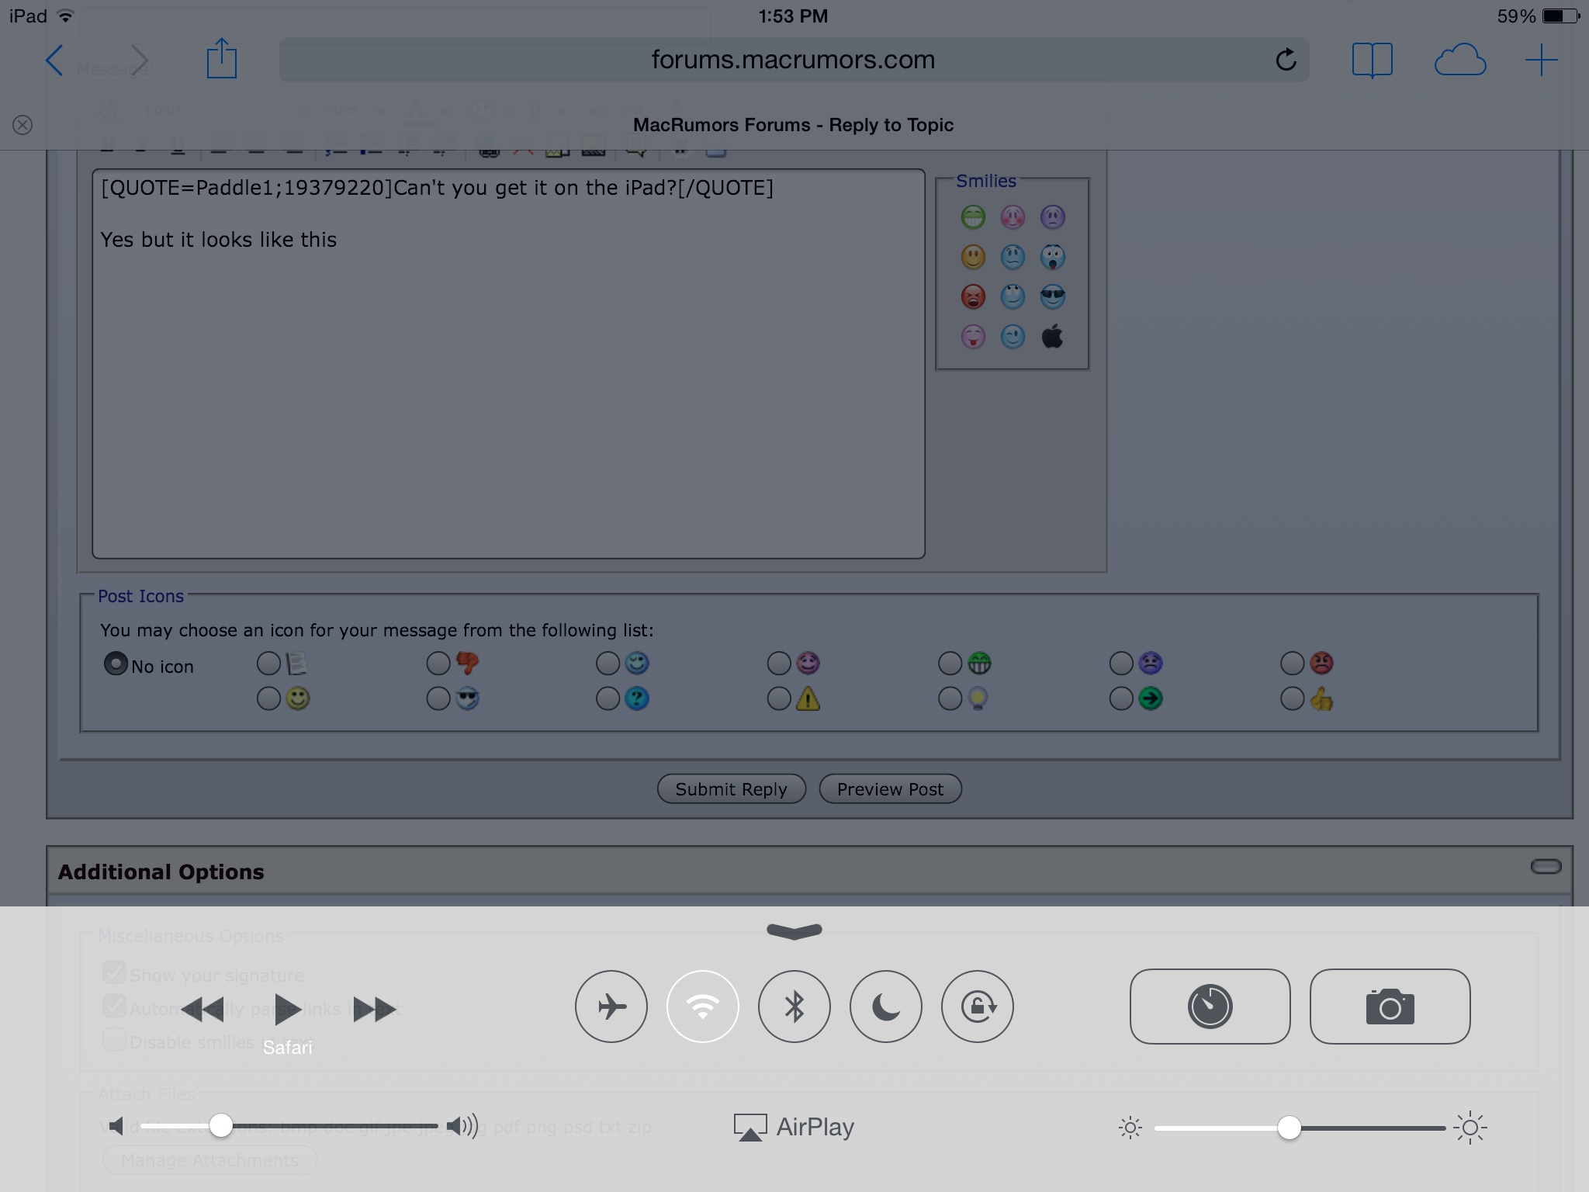Insert the Apple logo smiley

[x=1052, y=337]
